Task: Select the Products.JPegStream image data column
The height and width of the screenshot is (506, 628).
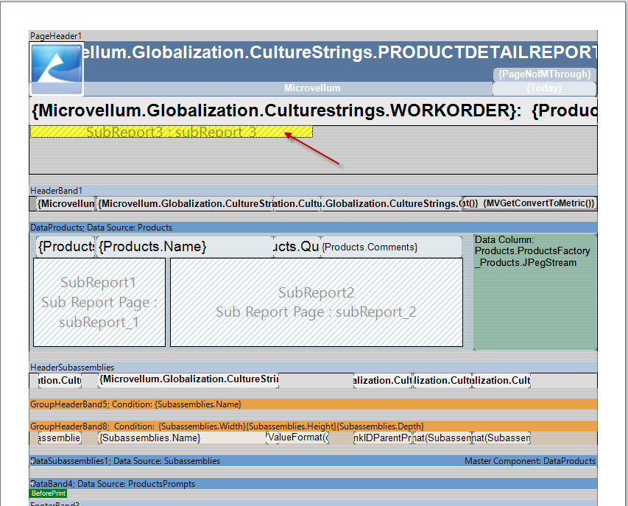Action: [535, 292]
